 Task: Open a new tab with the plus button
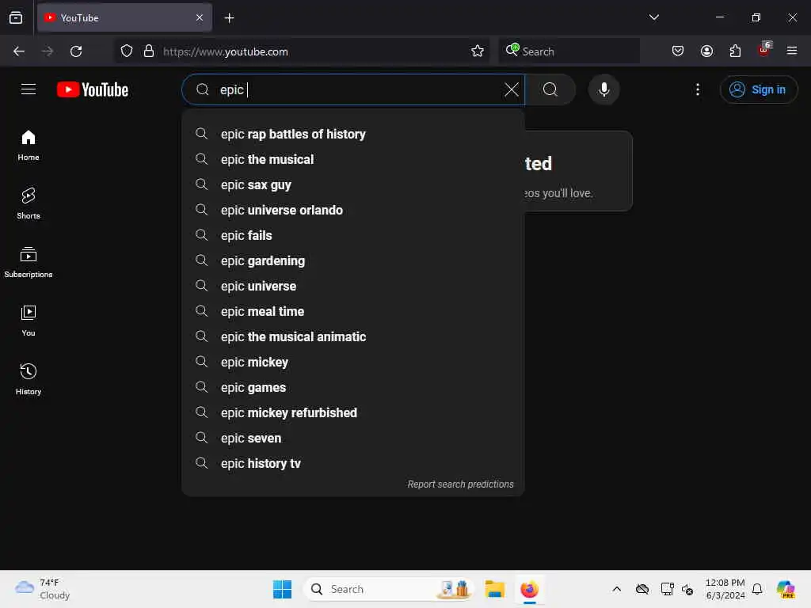pos(229,18)
